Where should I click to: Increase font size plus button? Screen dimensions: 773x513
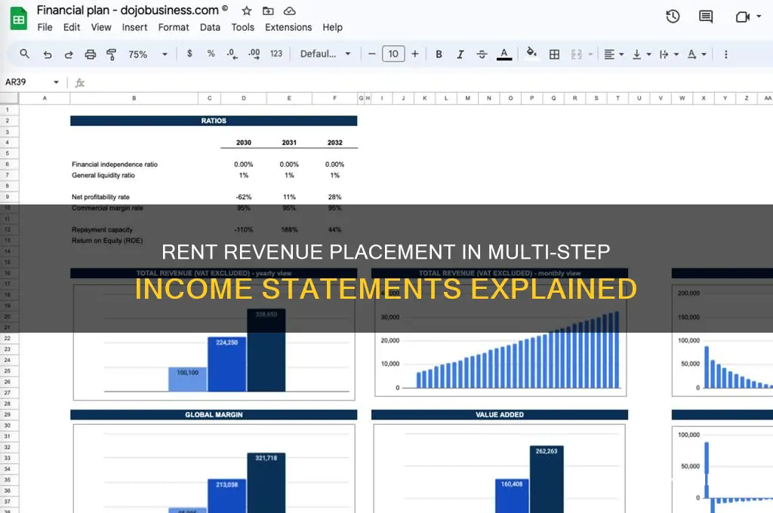click(415, 54)
